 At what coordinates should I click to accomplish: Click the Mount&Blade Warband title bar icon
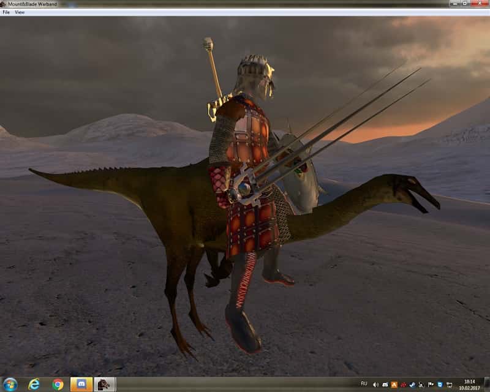point(3,4)
